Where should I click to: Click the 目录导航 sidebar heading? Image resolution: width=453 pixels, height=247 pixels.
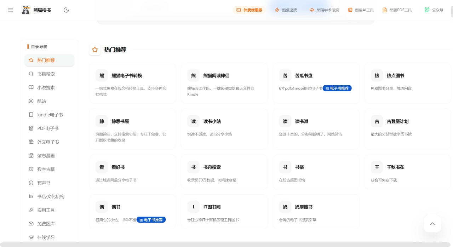click(39, 46)
